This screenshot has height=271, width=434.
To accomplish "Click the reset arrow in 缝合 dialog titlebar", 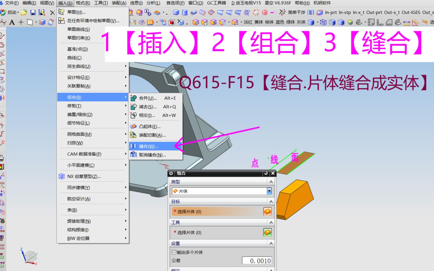I will coord(266,173).
